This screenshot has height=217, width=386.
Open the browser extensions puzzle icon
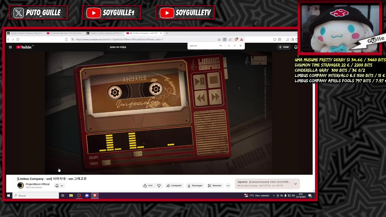(x=275, y=39)
